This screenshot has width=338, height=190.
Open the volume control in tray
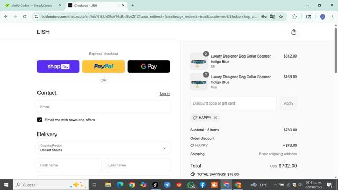pyautogui.click(x=301, y=185)
